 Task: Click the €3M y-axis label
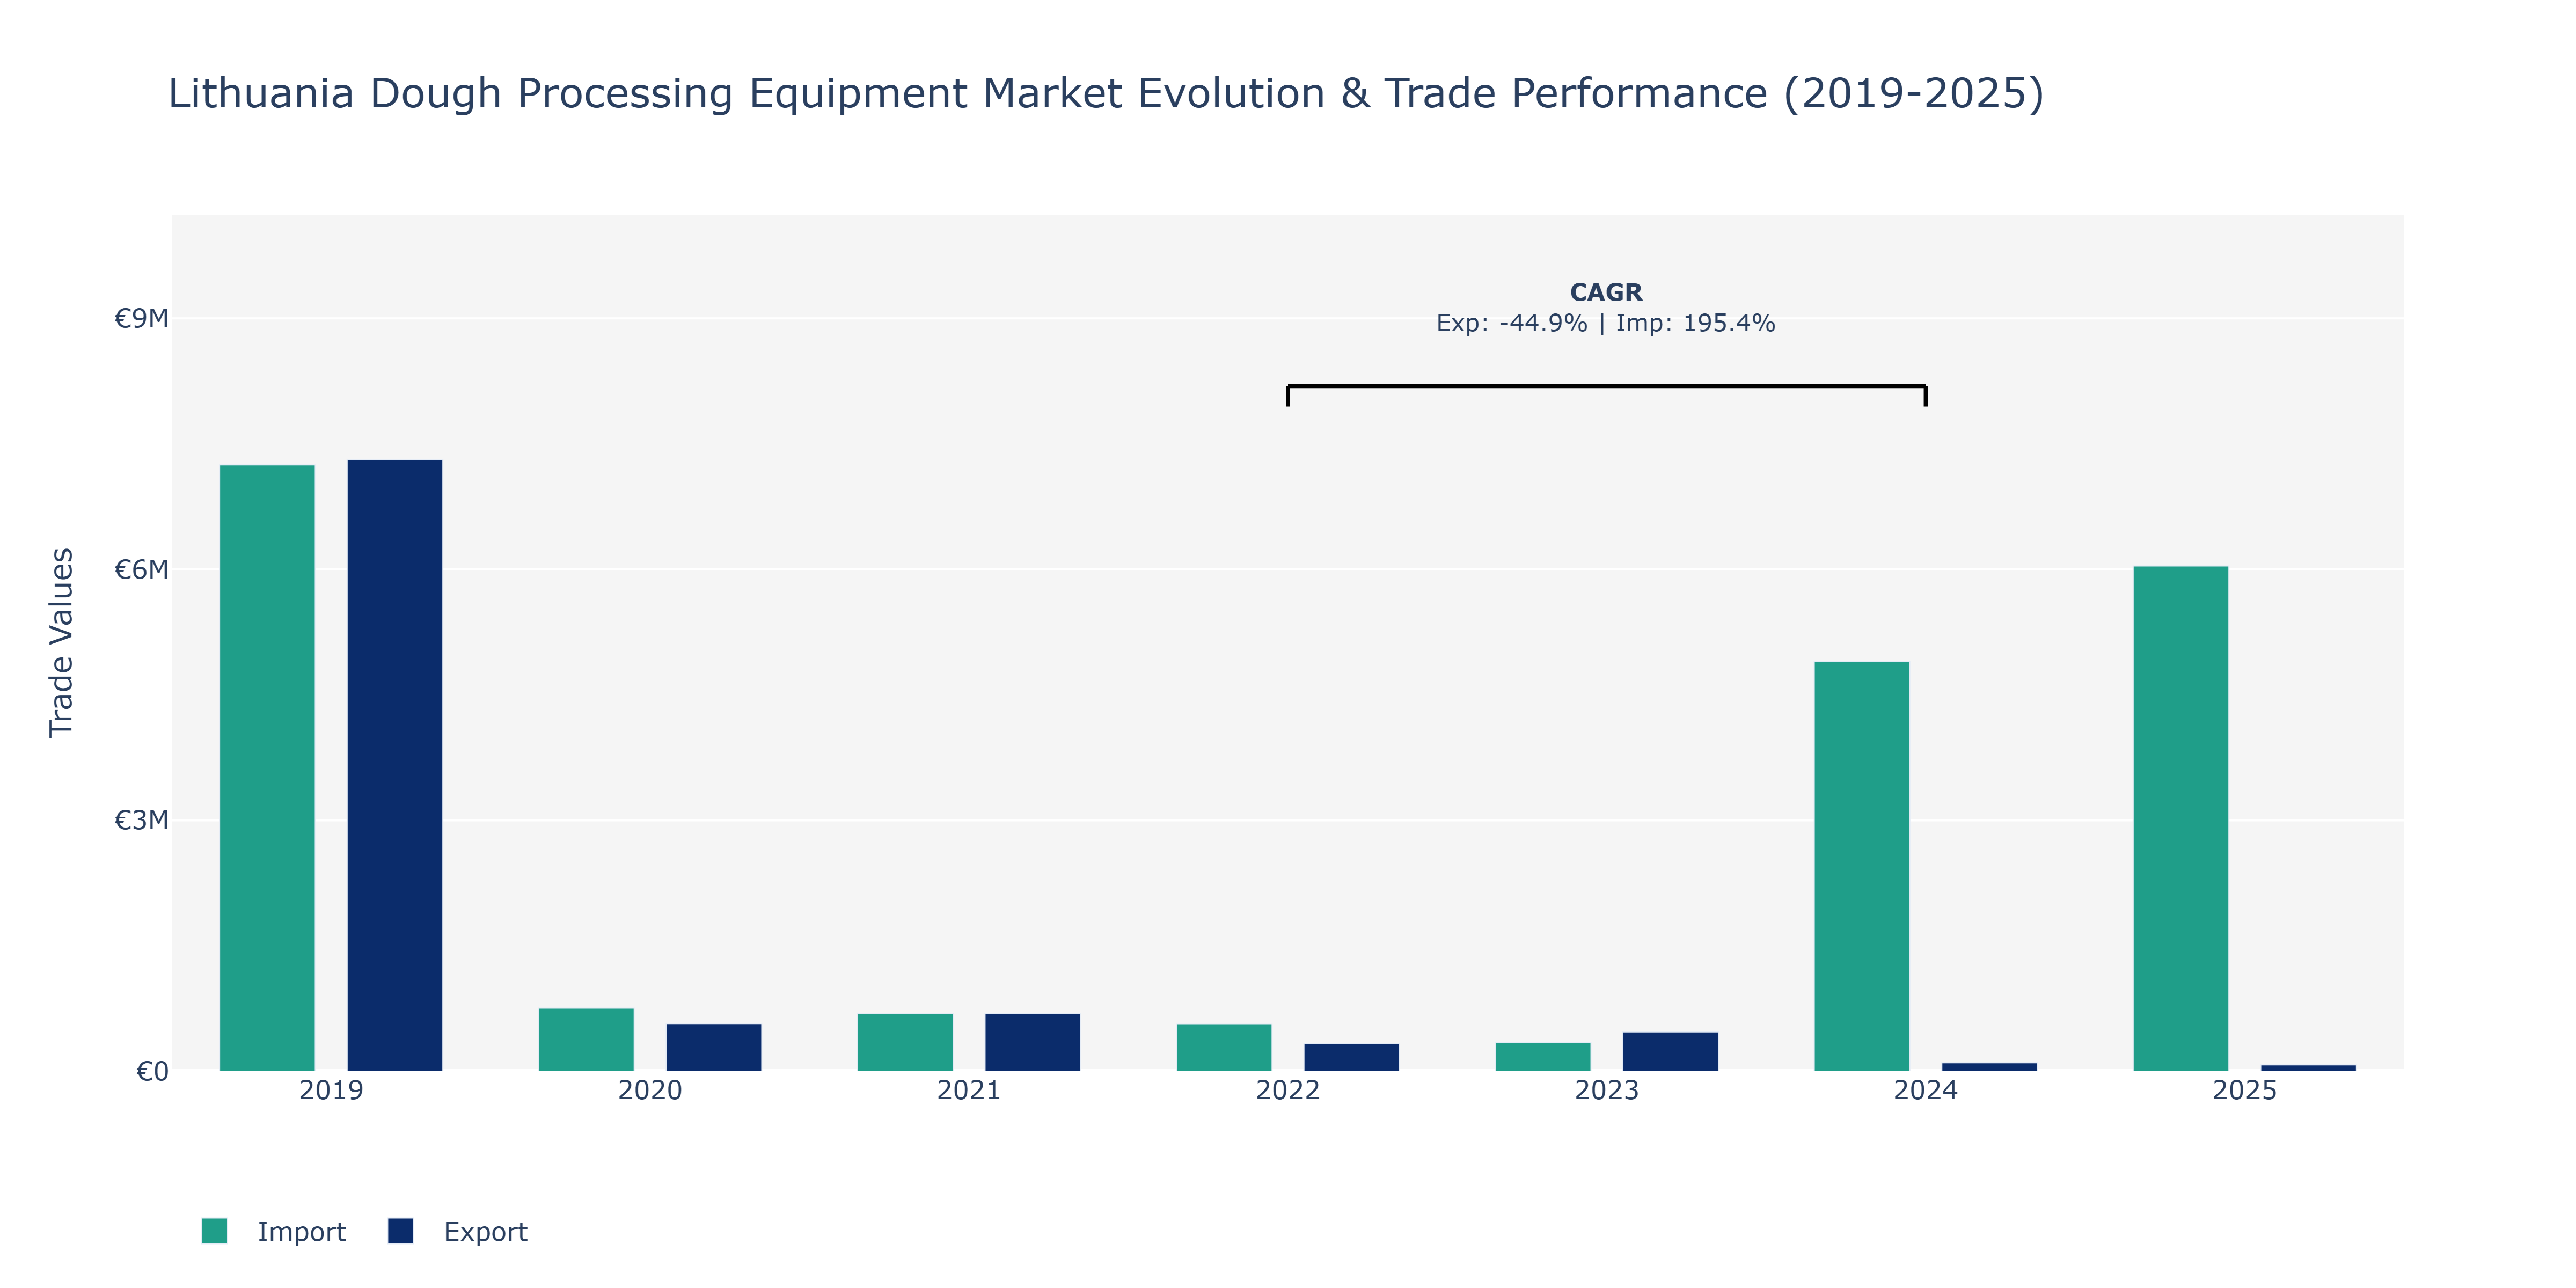pos(141,820)
